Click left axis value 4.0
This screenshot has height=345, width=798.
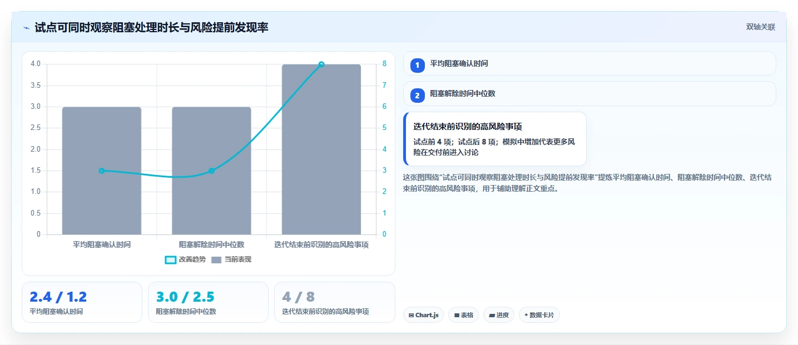[x=35, y=64]
